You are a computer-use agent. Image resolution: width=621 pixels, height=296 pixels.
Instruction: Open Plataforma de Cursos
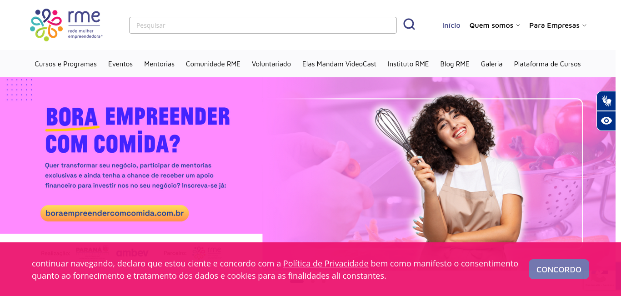(x=547, y=64)
